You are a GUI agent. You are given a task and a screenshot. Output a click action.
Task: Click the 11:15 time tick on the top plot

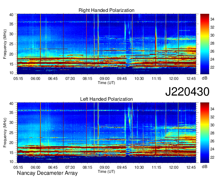[x=156, y=79]
